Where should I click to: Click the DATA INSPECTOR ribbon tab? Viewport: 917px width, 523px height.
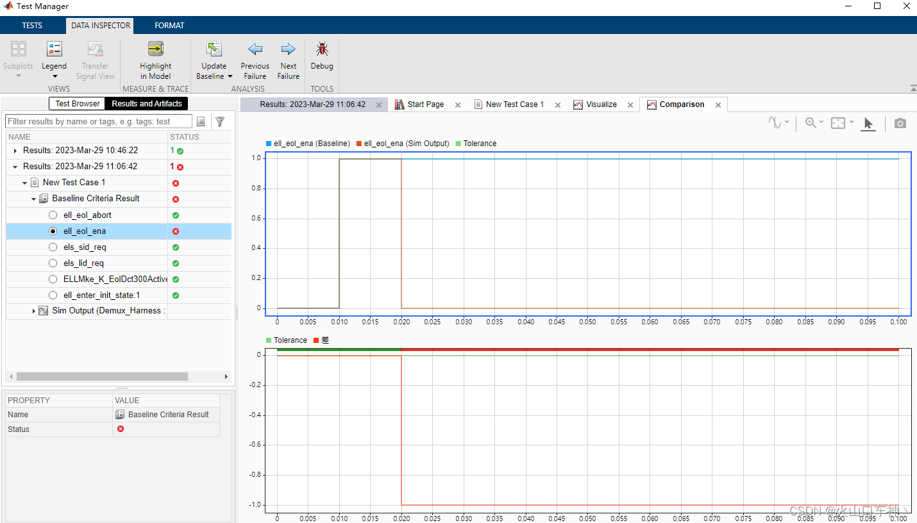point(101,26)
